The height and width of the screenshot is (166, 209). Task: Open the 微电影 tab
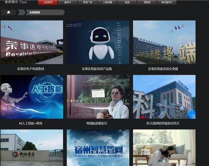point(147,3)
